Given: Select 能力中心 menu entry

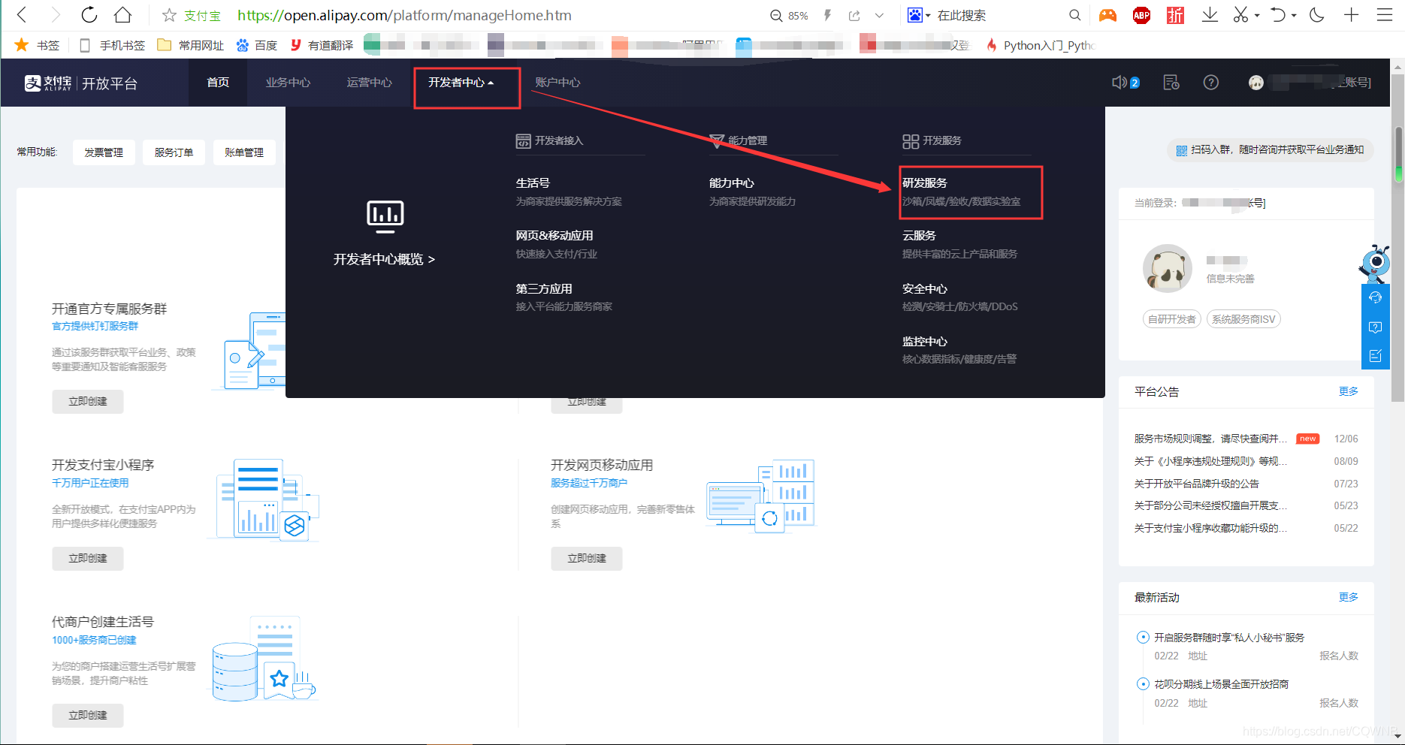Looking at the screenshot, I should click(732, 183).
